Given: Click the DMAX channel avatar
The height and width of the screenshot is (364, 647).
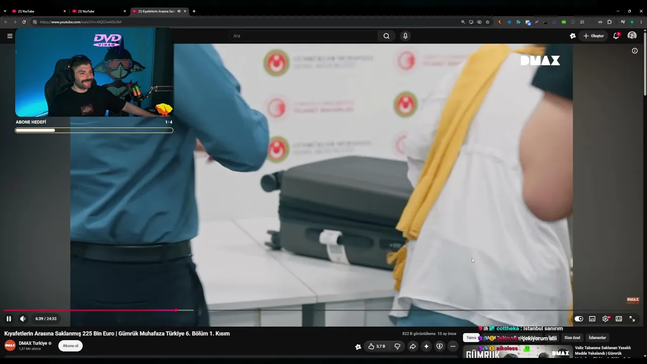Looking at the screenshot, I should [10, 346].
